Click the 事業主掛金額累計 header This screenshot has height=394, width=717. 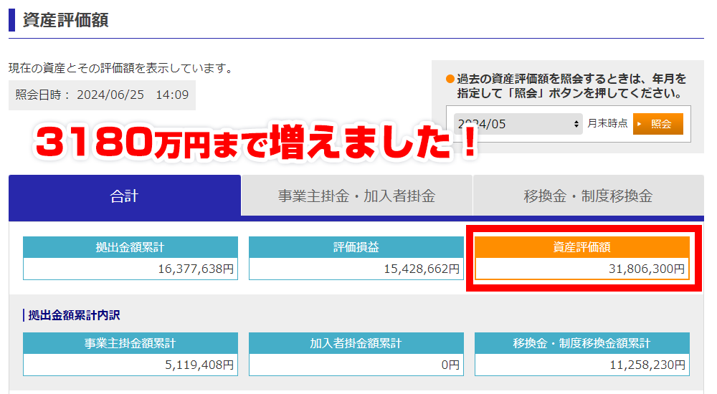130,343
